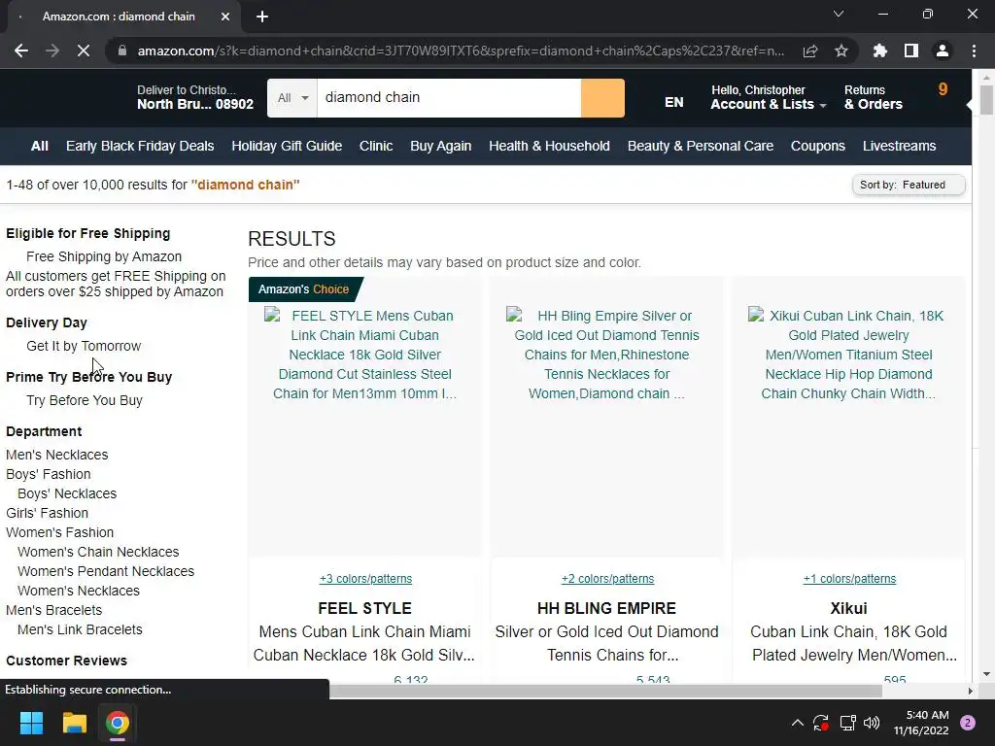
Task: Go to Clinic
Action: click(376, 146)
